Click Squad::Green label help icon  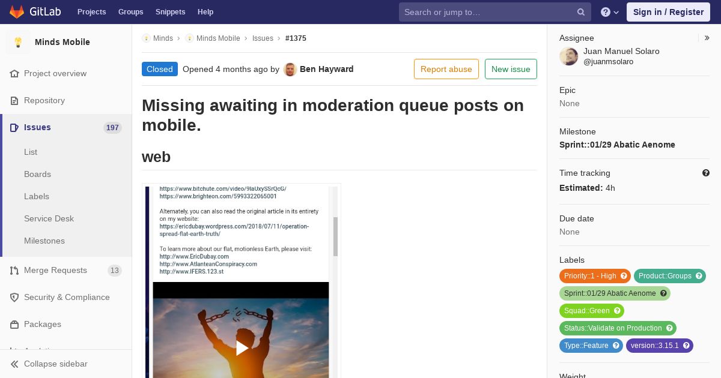(617, 311)
